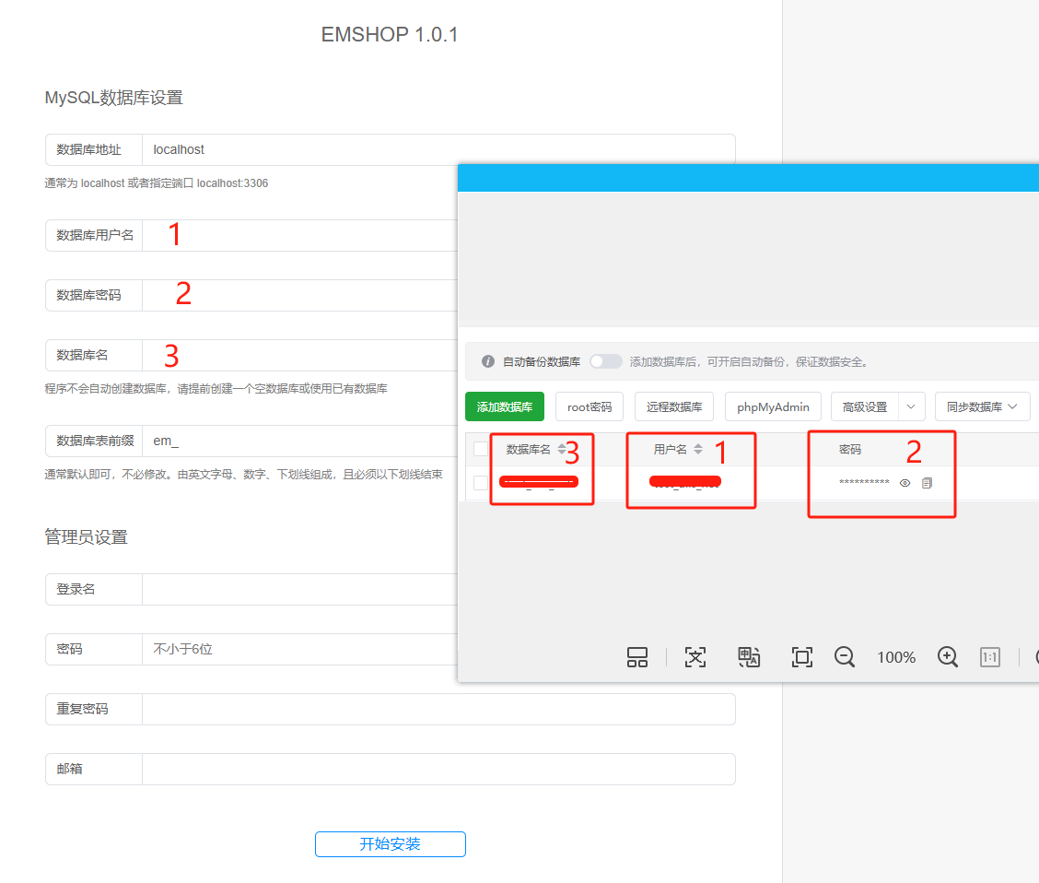Toggle the 自动备份数据库 switch

pos(606,361)
